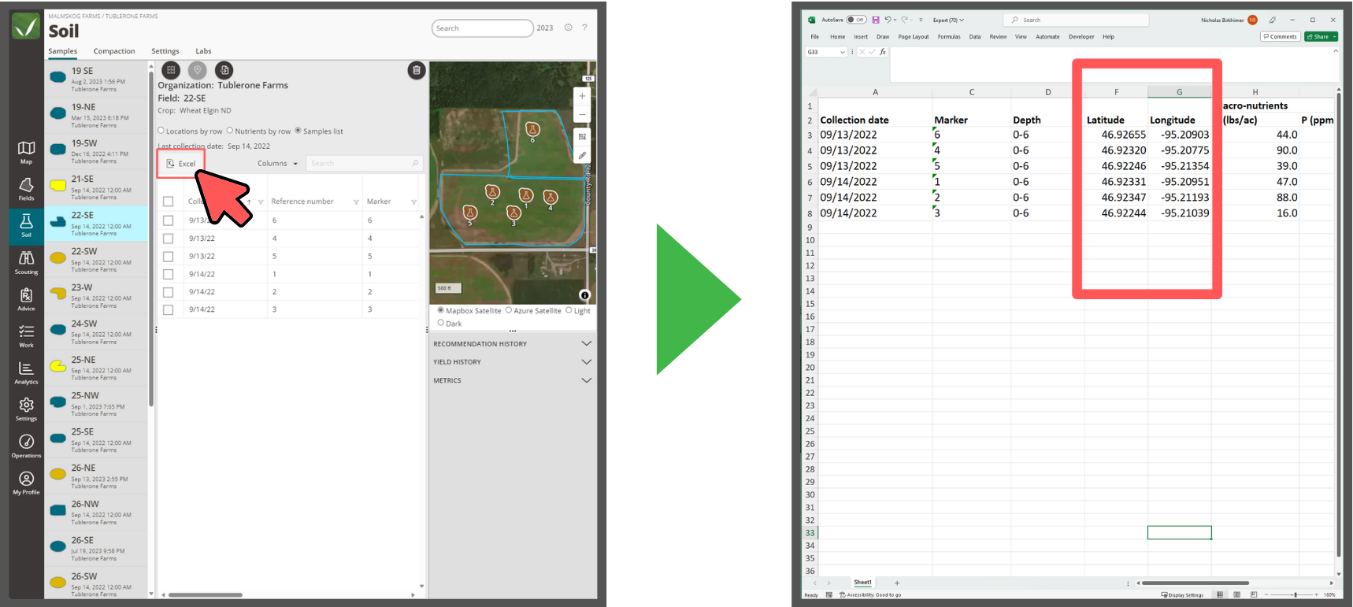Click the map info icon
The width and height of the screenshot is (1353, 607).
pyautogui.click(x=584, y=295)
